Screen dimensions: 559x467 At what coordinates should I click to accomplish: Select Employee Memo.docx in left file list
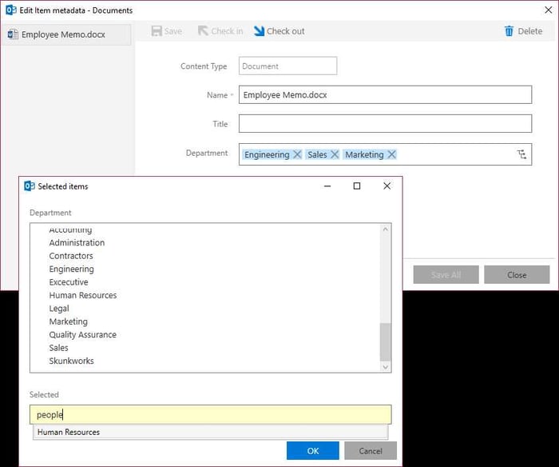pyautogui.click(x=66, y=34)
